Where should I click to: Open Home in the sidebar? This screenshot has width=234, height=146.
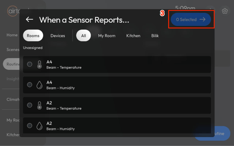coord(12,35)
